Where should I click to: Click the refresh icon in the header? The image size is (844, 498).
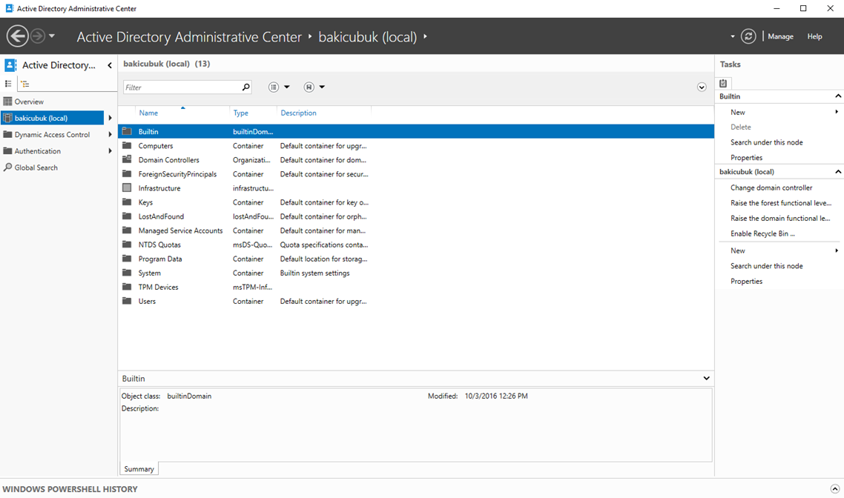[748, 36]
